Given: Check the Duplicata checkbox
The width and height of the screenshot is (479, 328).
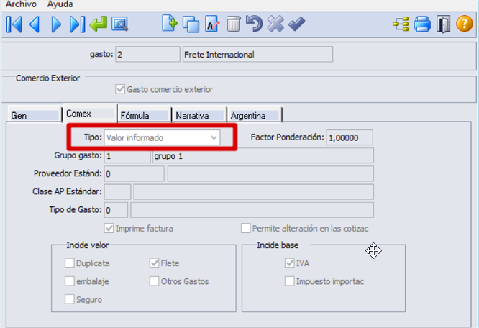Looking at the screenshot, I should pyautogui.click(x=69, y=263).
